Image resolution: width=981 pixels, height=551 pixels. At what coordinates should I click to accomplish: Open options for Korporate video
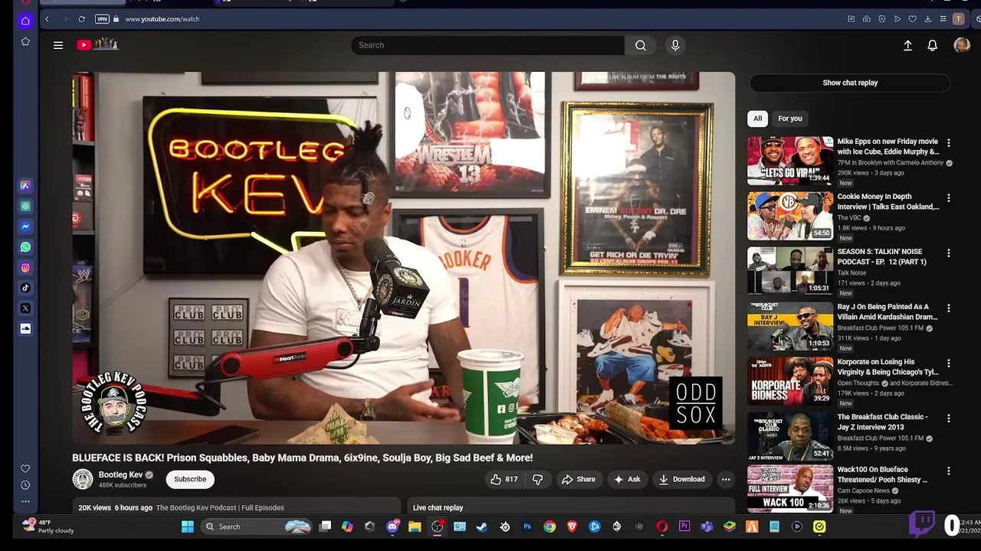point(949,364)
